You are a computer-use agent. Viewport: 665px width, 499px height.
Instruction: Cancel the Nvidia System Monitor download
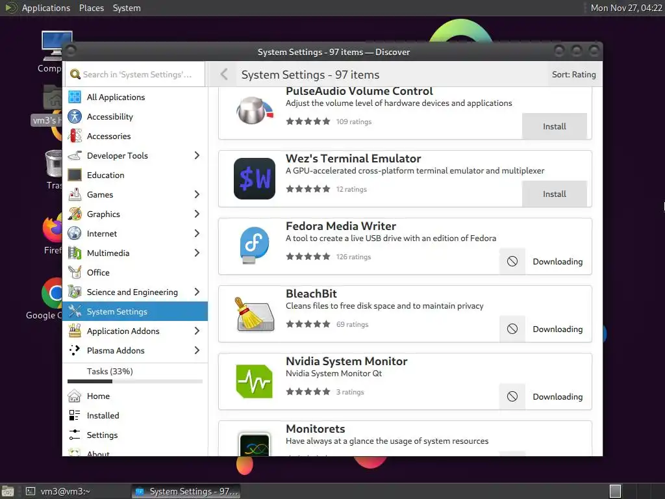coord(512,396)
